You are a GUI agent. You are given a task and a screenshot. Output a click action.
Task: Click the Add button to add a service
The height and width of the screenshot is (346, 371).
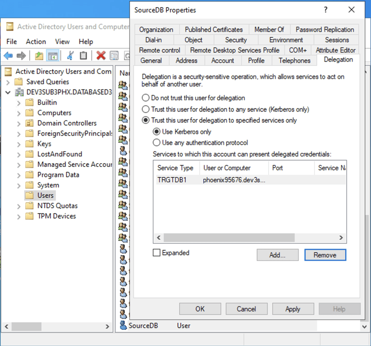277,255
